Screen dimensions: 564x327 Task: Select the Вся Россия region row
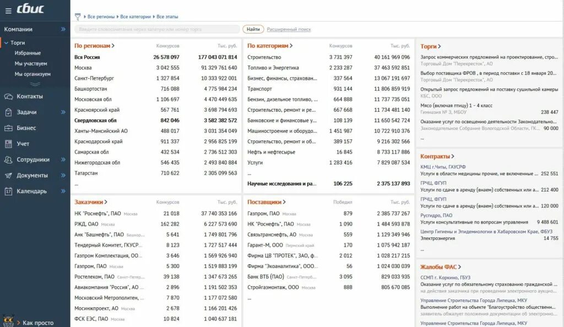pos(156,57)
